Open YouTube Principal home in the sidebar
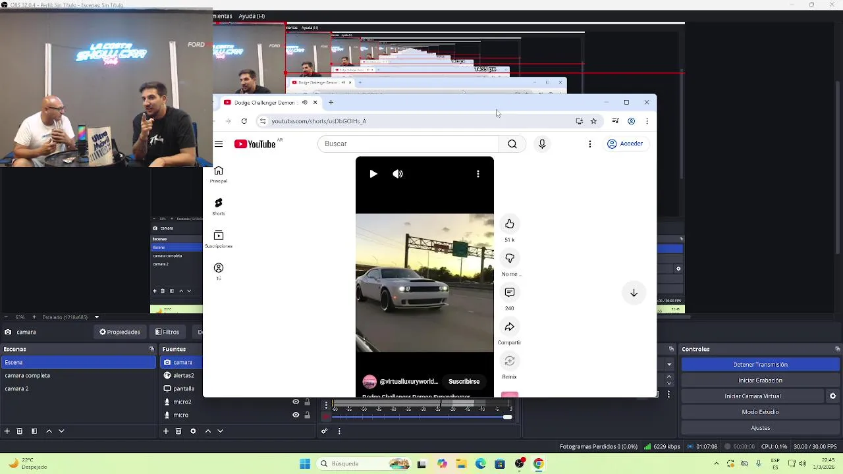This screenshot has width=843, height=474. coord(219,174)
